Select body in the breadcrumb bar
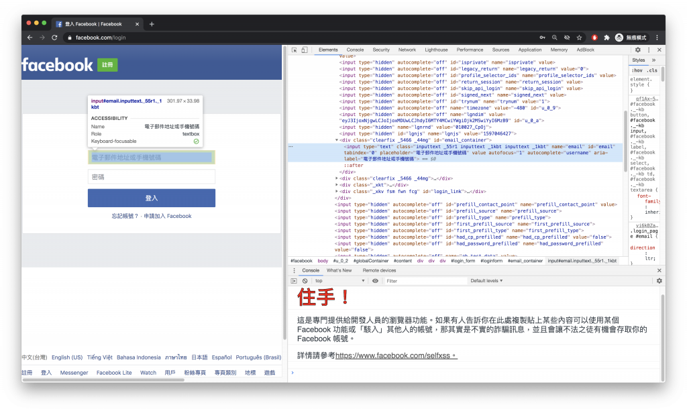Screen dimensions: 687x411 click(323, 261)
